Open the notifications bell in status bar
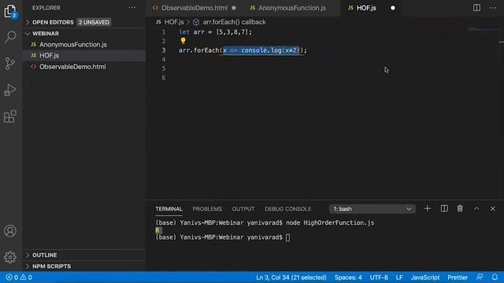 495,277
